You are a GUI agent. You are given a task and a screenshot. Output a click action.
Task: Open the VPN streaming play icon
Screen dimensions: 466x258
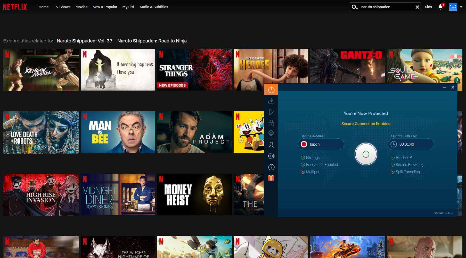point(271,112)
